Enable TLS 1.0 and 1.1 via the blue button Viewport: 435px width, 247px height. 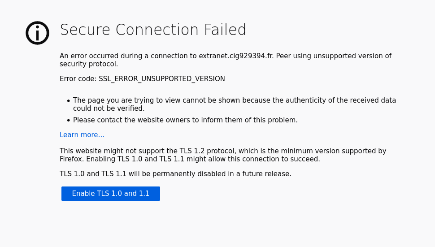click(111, 194)
